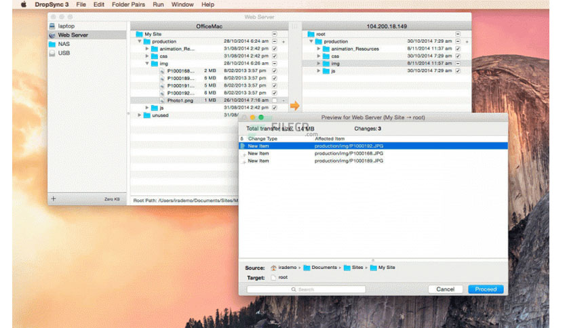Expand the server img folder
Viewport: 567px width, 328px height.
click(x=319, y=64)
